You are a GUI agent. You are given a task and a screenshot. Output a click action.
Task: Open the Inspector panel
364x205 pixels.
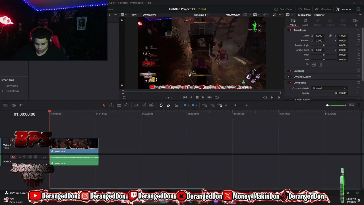[344, 9]
